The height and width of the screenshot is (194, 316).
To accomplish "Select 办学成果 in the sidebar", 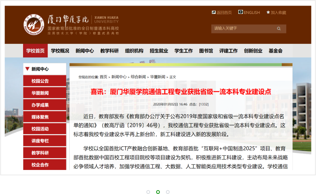I will click(45, 105).
